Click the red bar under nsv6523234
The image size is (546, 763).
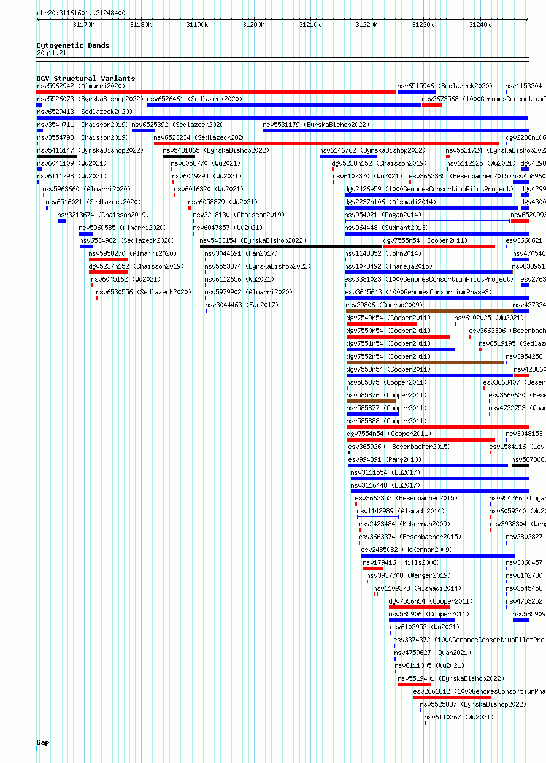(x=326, y=144)
